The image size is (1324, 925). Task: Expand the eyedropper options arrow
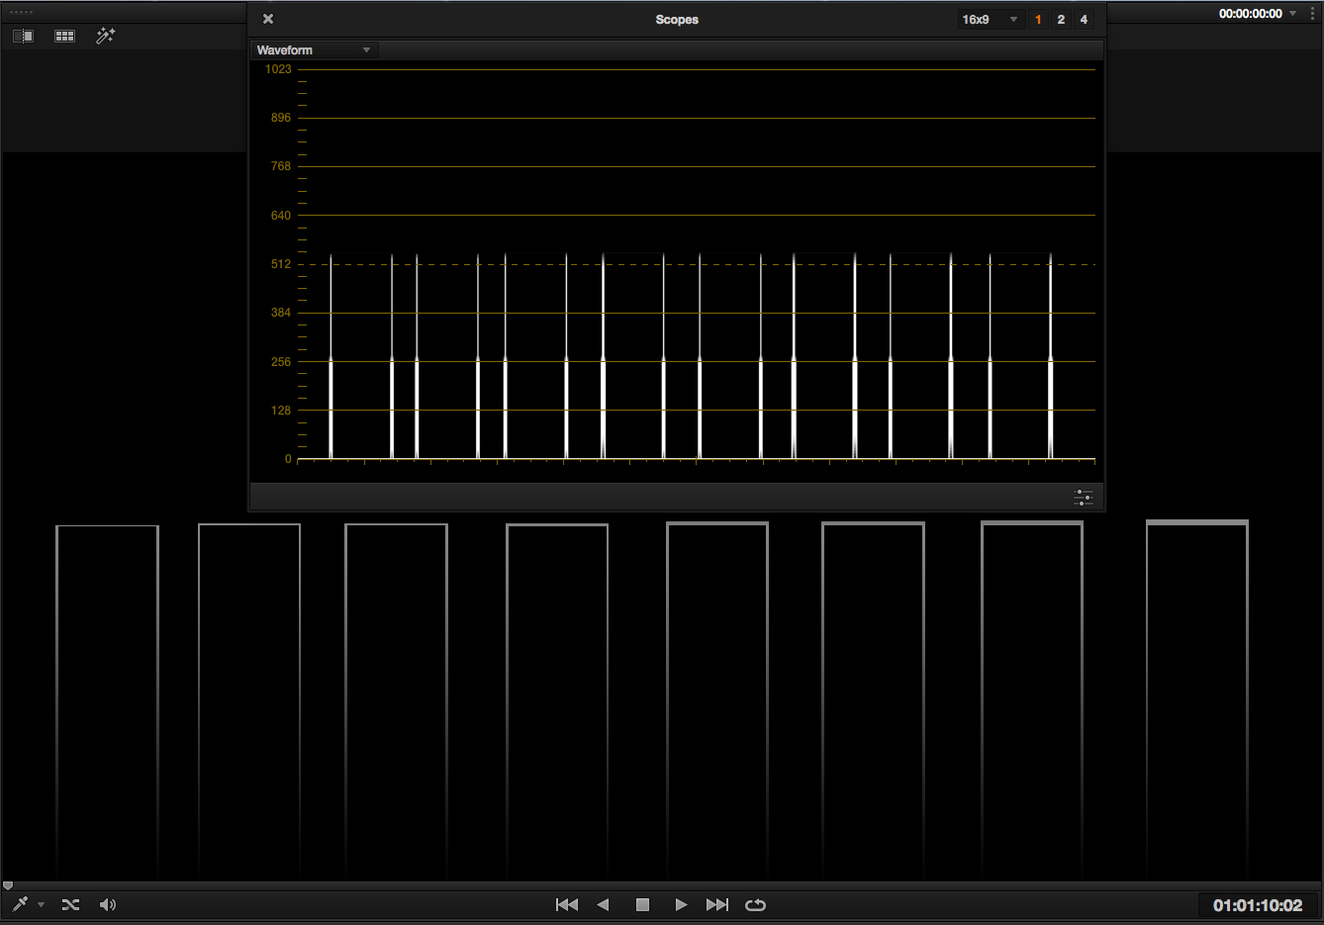[x=41, y=905]
